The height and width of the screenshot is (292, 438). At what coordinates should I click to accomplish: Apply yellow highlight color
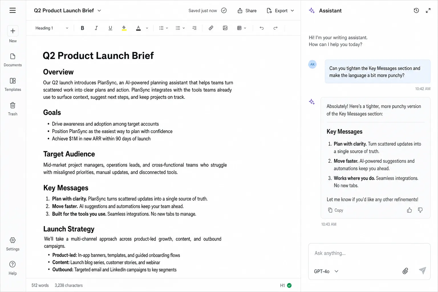pyautogui.click(x=124, y=28)
